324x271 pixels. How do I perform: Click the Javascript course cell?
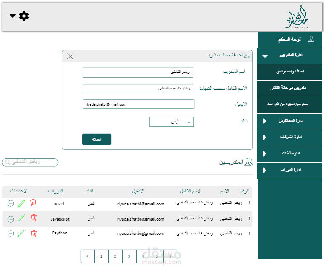pos(60,219)
